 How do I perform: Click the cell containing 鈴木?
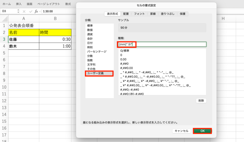[24, 46]
